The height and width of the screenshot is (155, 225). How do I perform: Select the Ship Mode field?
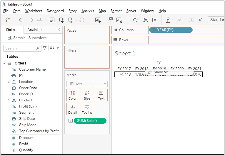(28, 125)
